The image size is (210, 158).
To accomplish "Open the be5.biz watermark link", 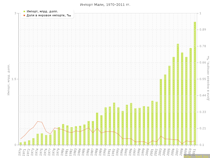I will coord(197,156).
